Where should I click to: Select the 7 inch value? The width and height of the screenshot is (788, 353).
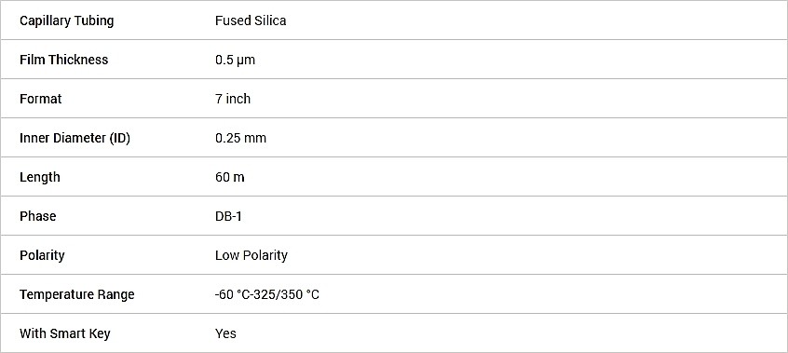click(233, 99)
